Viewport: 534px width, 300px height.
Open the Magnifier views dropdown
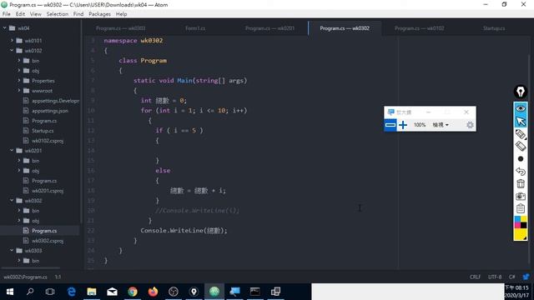[441, 125]
